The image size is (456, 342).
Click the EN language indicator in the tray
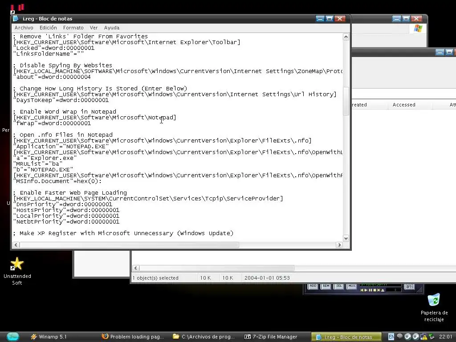pos(391,337)
